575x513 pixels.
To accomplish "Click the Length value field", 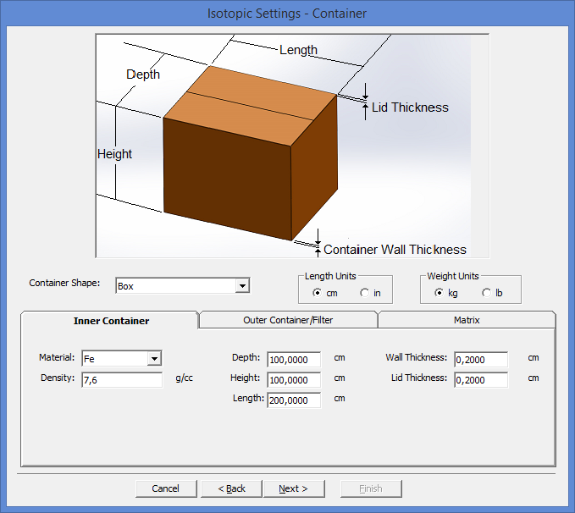I will pos(294,400).
